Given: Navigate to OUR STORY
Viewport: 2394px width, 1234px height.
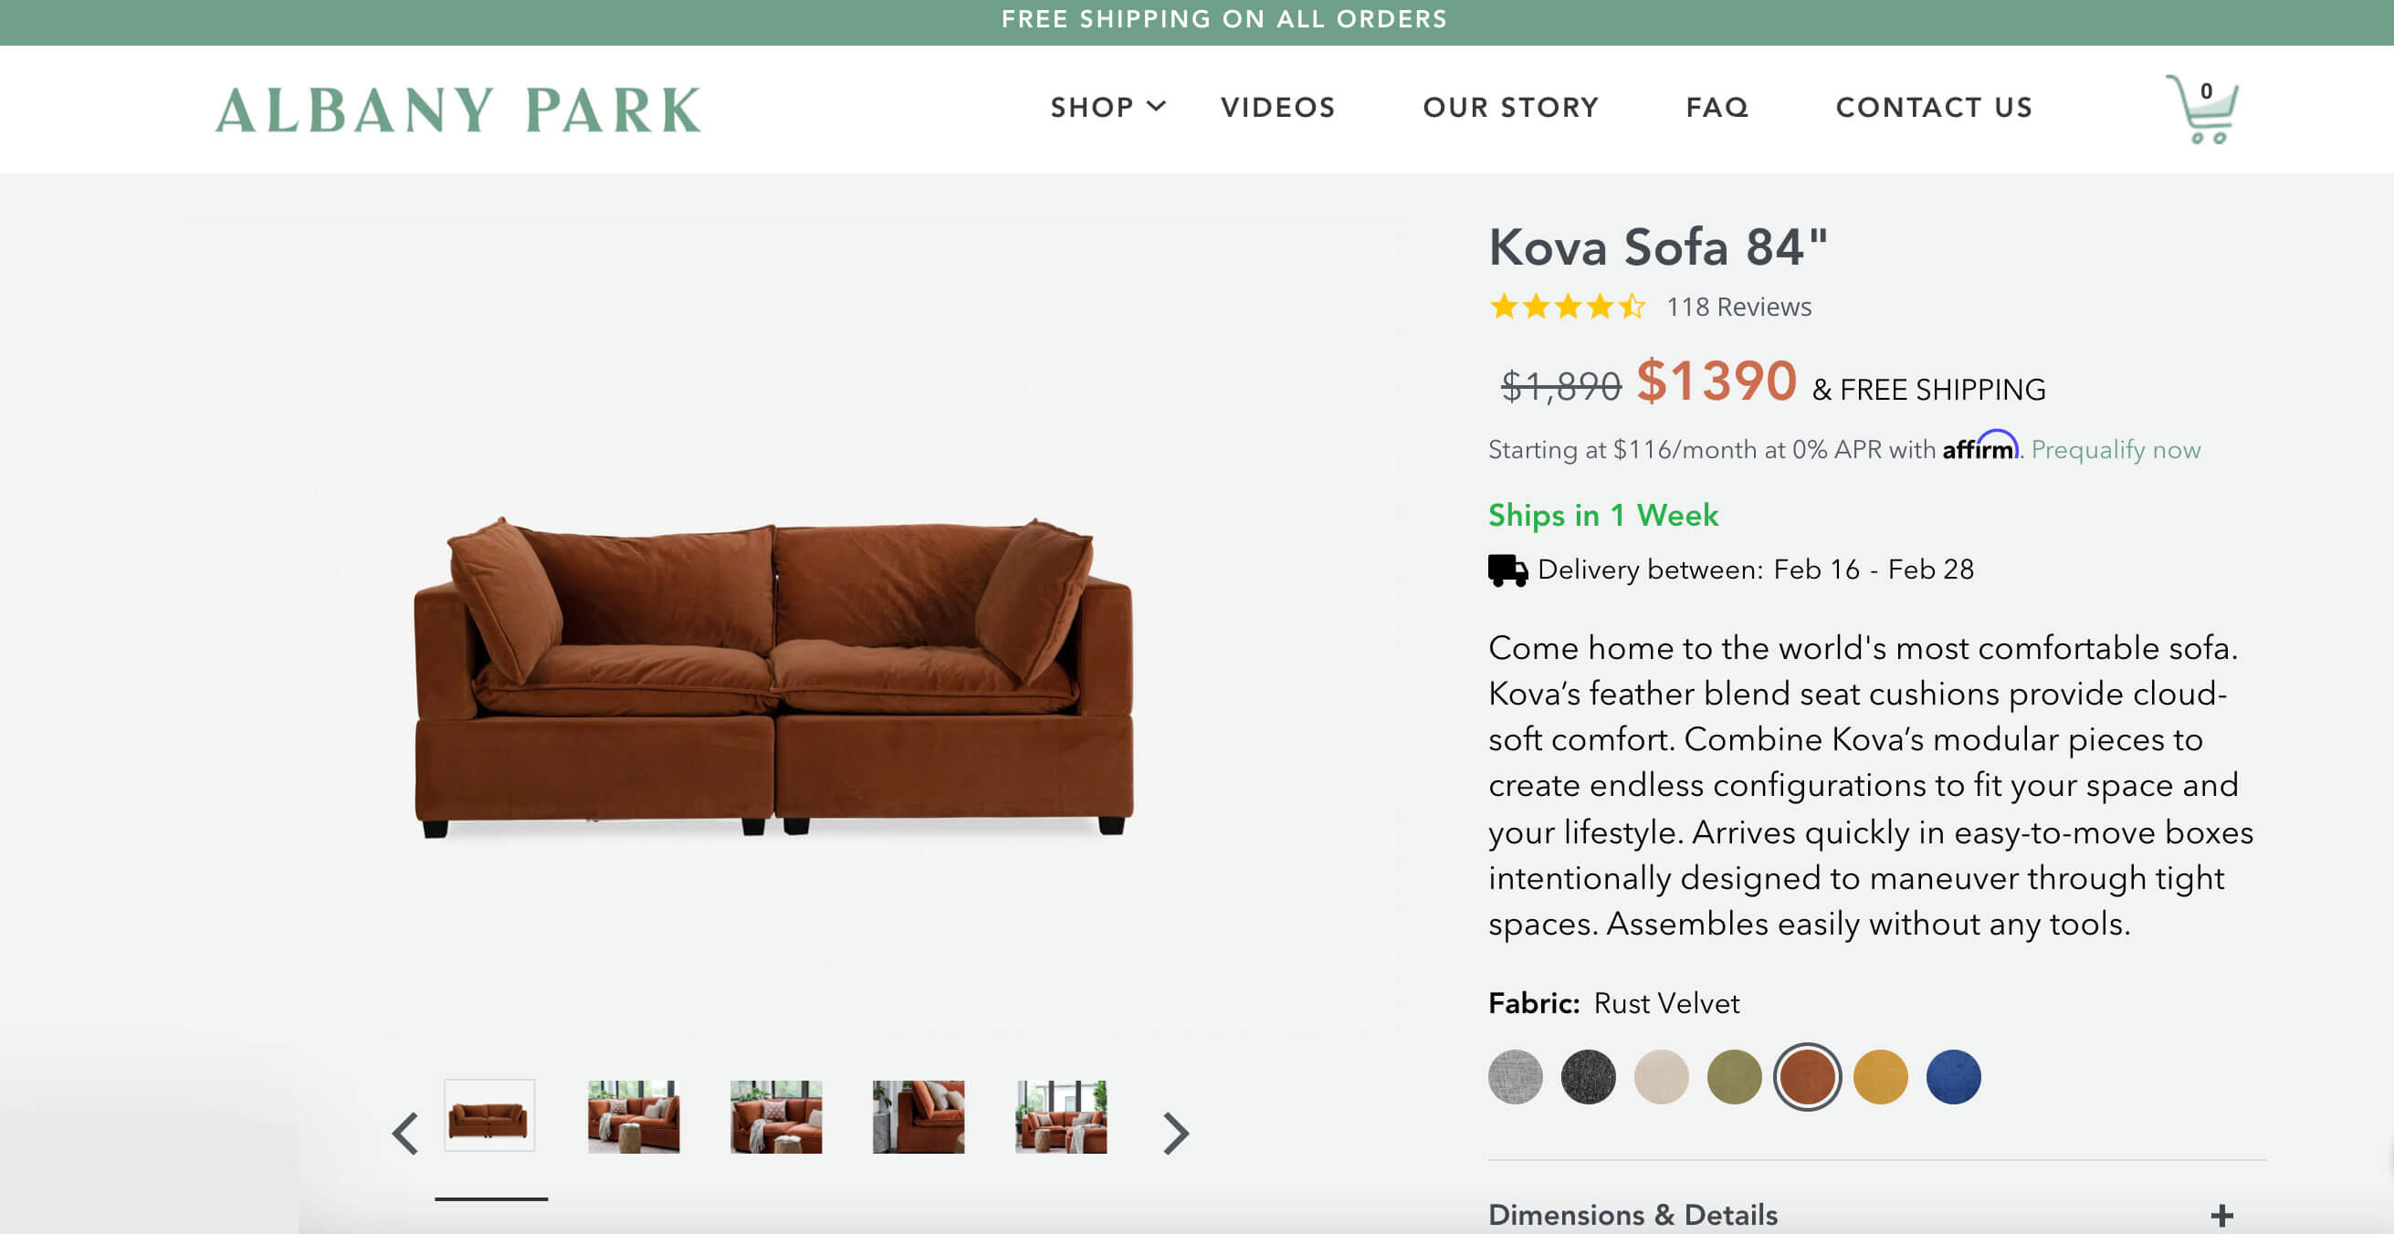Looking at the screenshot, I should click(x=1509, y=107).
